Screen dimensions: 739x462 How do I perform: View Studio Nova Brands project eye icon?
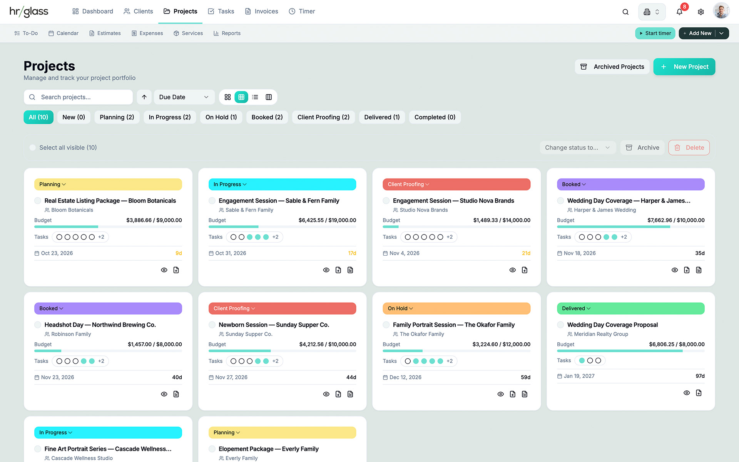pos(513,270)
